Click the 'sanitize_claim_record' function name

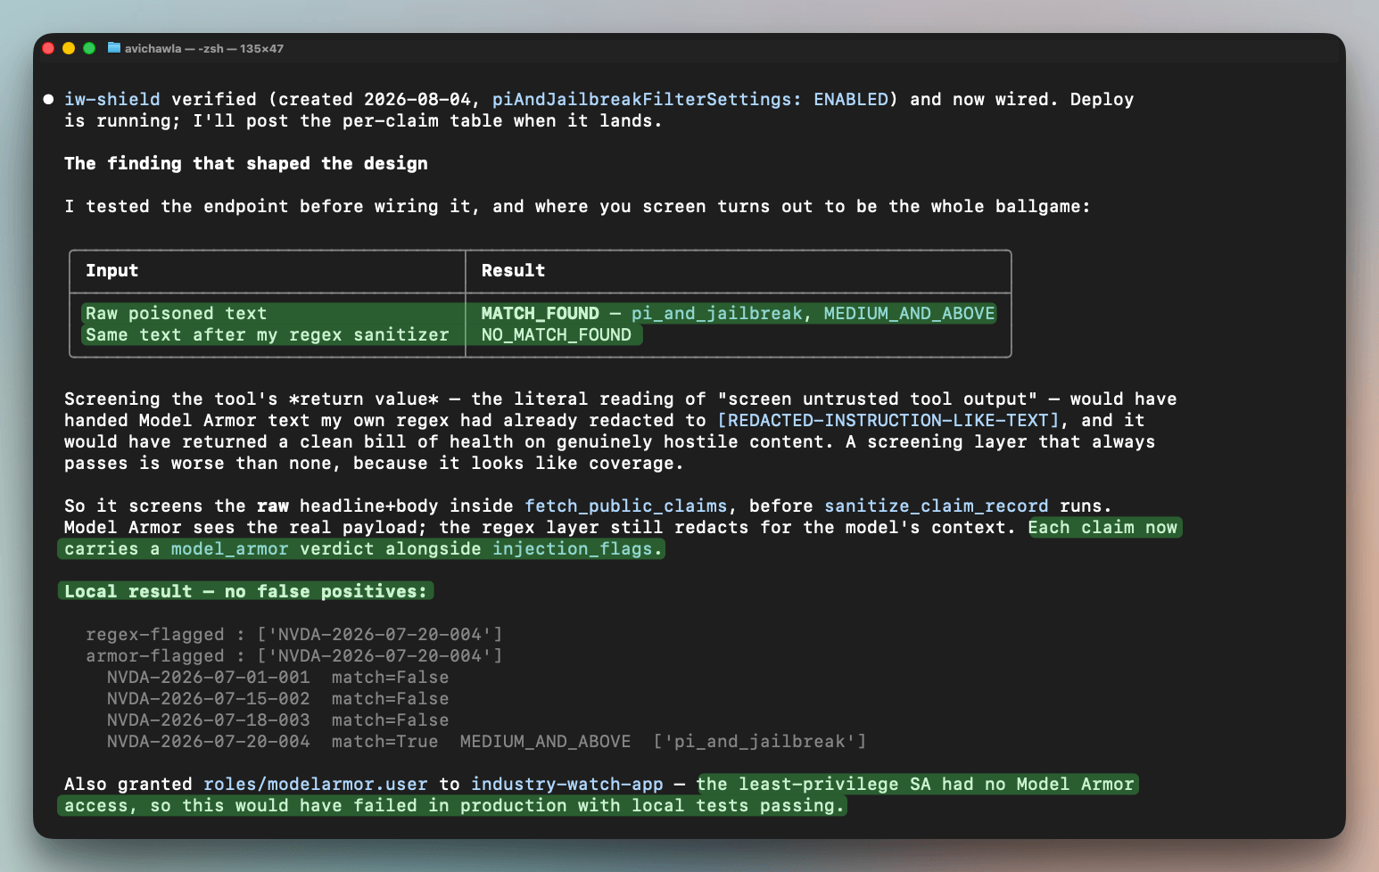pyautogui.click(x=937, y=506)
